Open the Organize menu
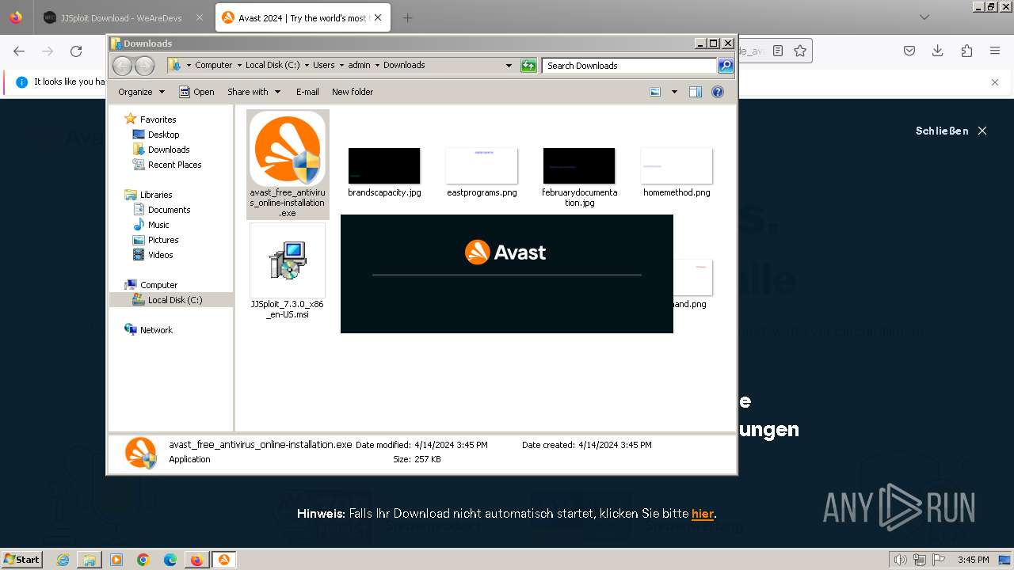The image size is (1014, 570). [x=141, y=92]
